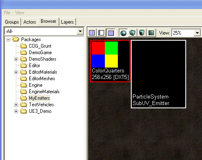Click the Packages root folder icon

click(x=16, y=39)
